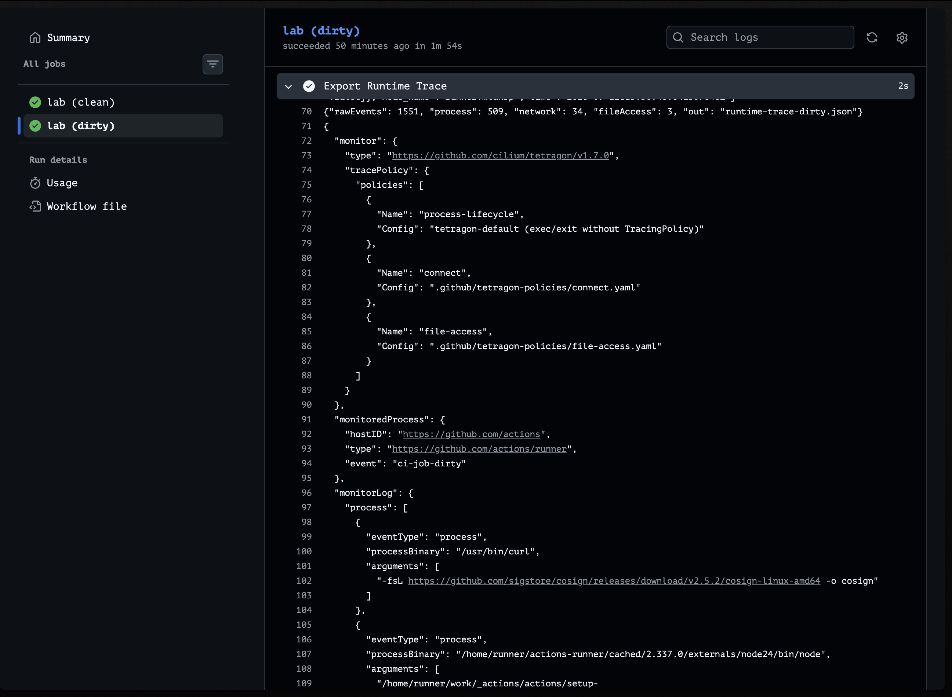The width and height of the screenshot is (952, 697).
Task: Click the filter jobs icon button
Action: point(212,64)
